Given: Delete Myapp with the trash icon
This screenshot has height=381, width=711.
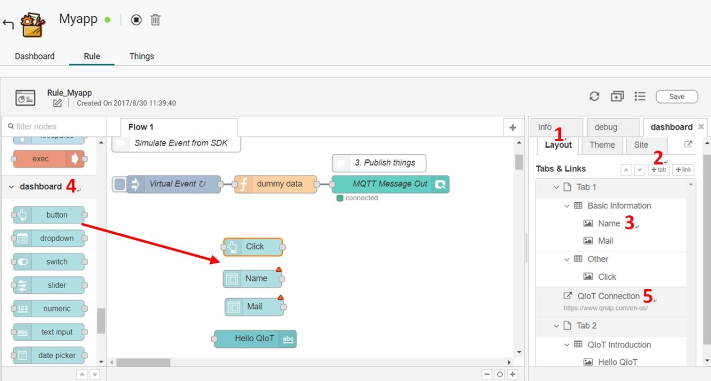Looking at the screenshot, I should (156, 20).
